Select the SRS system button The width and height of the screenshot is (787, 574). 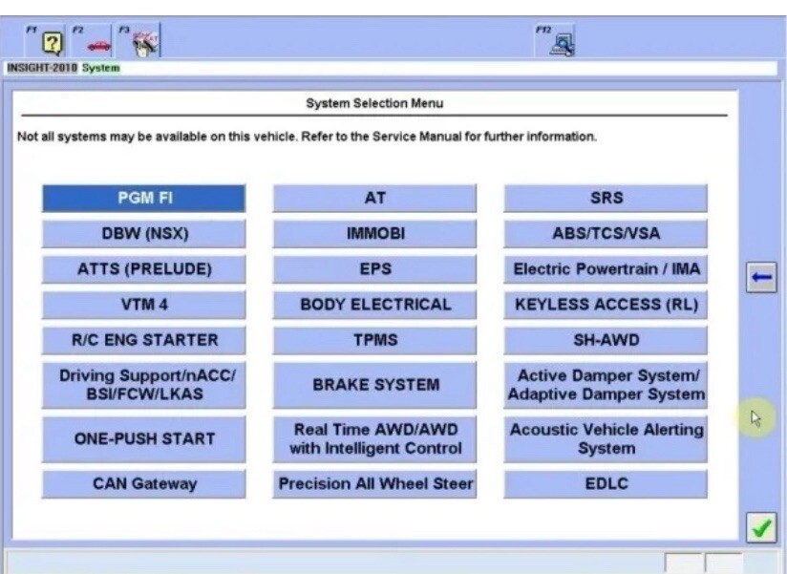pos(606,199)
